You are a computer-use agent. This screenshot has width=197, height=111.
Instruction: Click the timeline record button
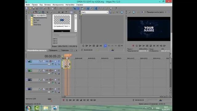(64, 100)
